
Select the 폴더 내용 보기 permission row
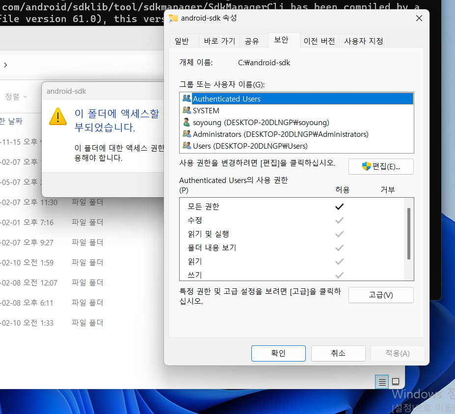292,248
